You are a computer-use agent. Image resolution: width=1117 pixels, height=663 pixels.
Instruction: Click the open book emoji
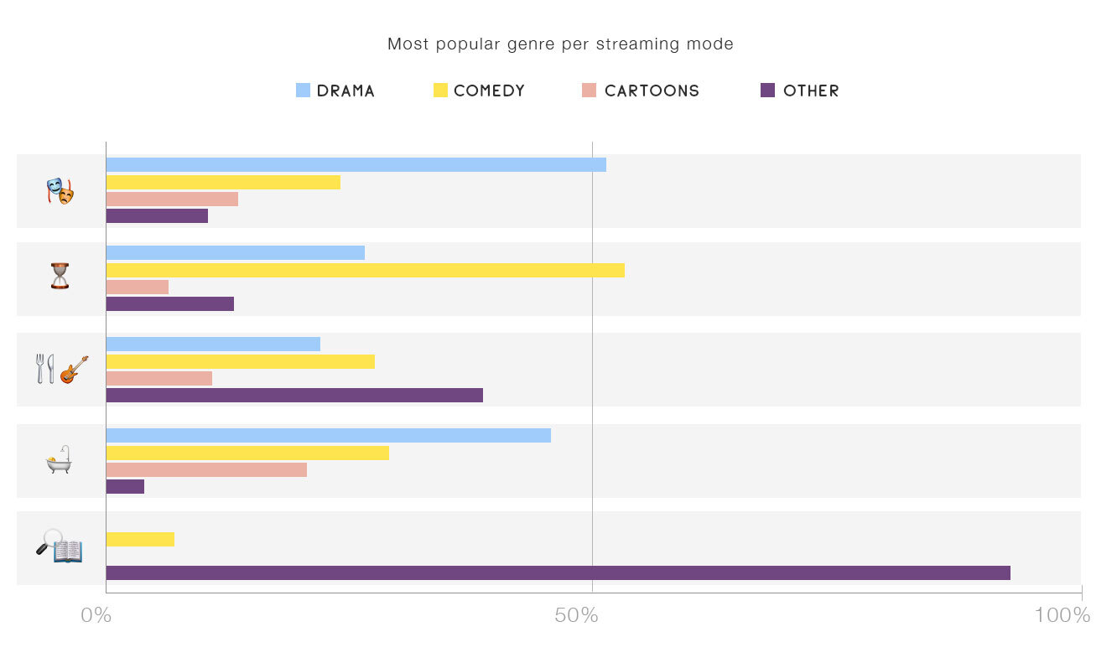[68, 551]
